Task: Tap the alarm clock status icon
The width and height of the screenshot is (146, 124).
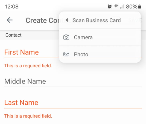Action: click(110, 7)
